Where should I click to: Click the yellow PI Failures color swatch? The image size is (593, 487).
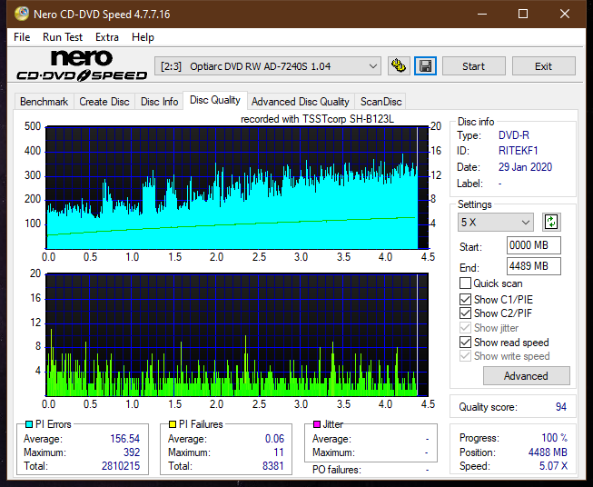pos(173,424)
